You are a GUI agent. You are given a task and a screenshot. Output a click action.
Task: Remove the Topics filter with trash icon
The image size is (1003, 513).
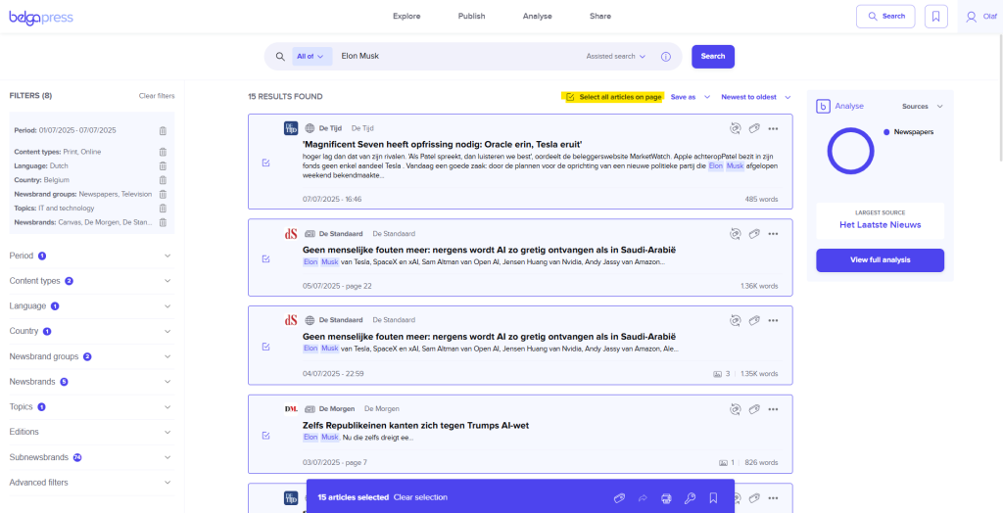point(163,209)
